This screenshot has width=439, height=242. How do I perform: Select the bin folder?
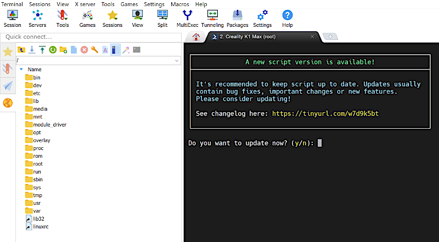[33, 77]
